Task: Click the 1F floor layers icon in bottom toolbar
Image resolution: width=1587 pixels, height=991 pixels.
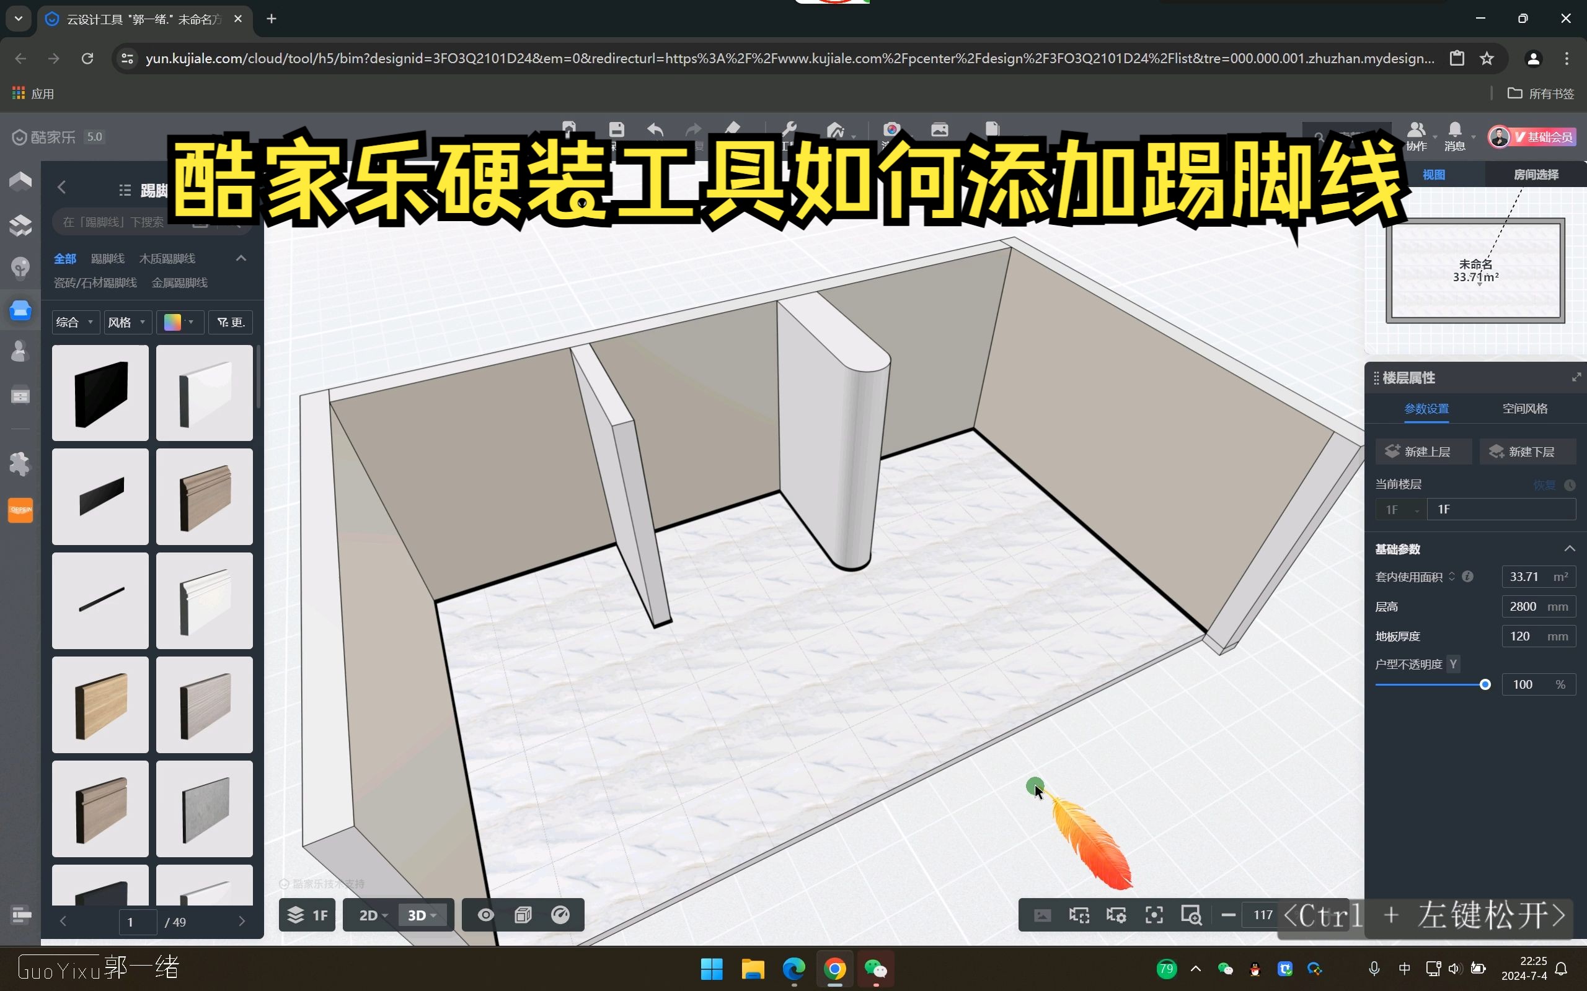Action: coord(306,915)
